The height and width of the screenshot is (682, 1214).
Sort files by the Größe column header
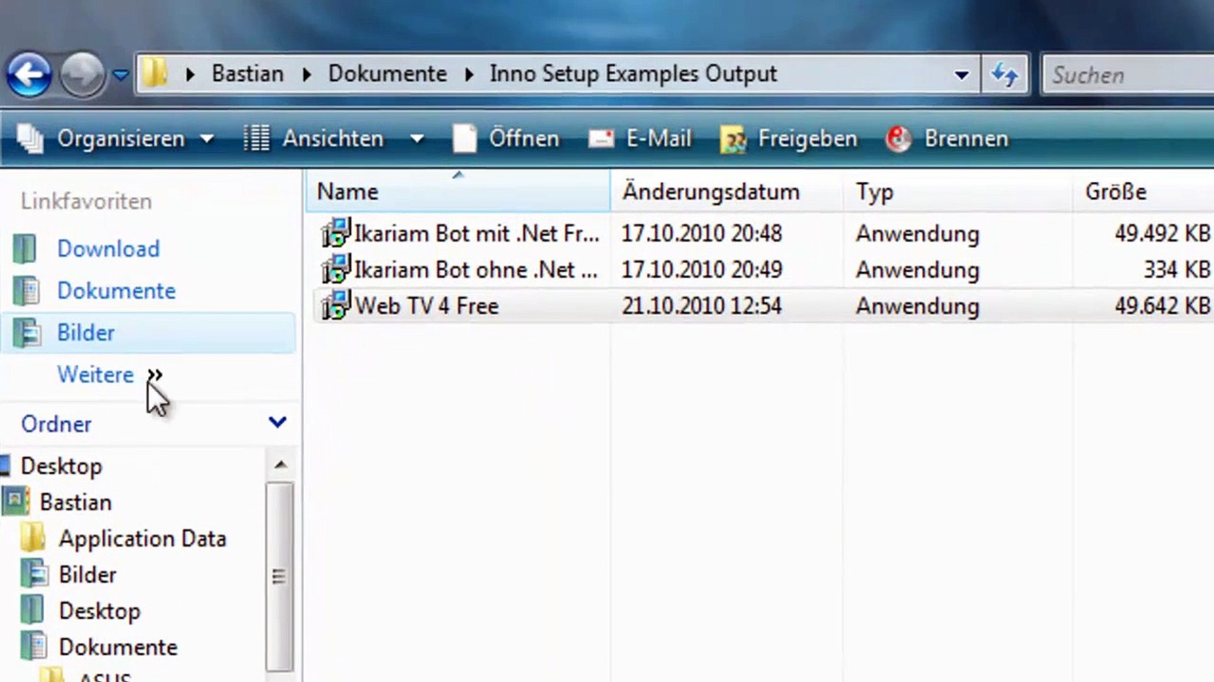(x=1115, y=191)
